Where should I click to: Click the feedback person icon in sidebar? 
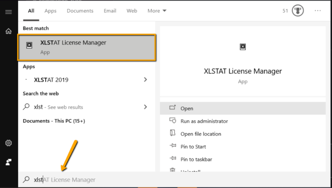8,162
